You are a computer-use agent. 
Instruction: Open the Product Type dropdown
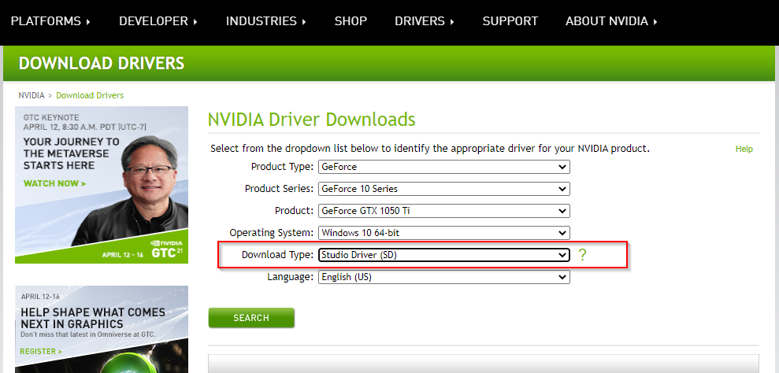pyautogui.click(x=444, y=167)
